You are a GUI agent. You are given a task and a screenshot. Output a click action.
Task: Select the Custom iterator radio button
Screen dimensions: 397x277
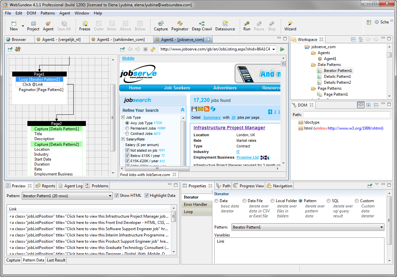[357, 201]
